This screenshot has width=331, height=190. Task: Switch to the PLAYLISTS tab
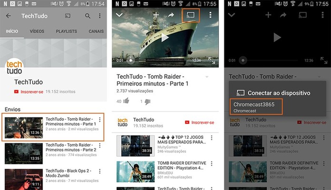coord(66,31)
